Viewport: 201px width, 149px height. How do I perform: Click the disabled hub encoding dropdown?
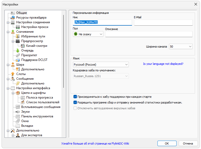(101, 76)
